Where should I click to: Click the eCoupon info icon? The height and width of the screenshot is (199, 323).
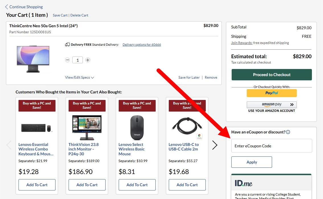pos(288,132)
